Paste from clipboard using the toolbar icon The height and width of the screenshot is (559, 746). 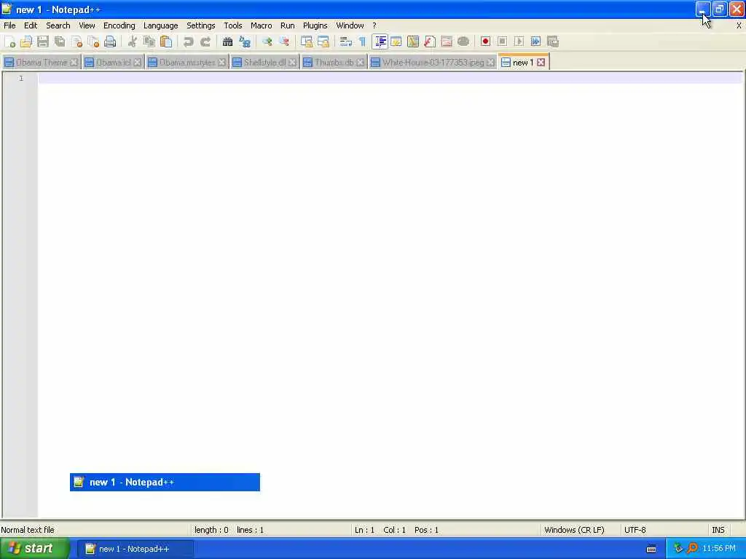[x=166, y=41]
